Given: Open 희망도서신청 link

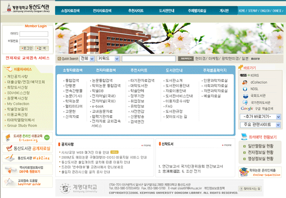Looking at the screenshot, I should (x=17, y=88).
